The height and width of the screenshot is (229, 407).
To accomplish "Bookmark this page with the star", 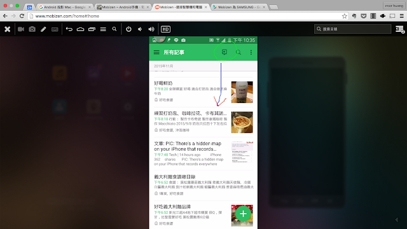I will [x=344, y=16].
